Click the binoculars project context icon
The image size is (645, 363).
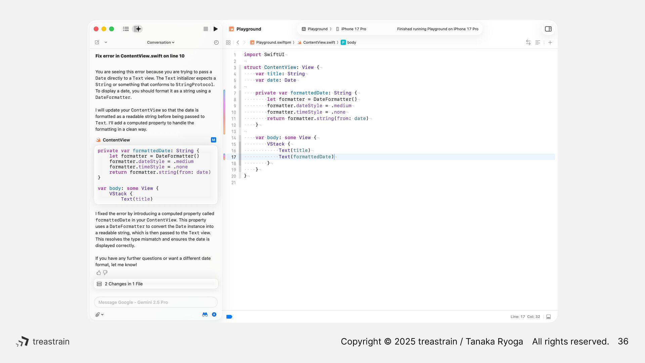205,315
